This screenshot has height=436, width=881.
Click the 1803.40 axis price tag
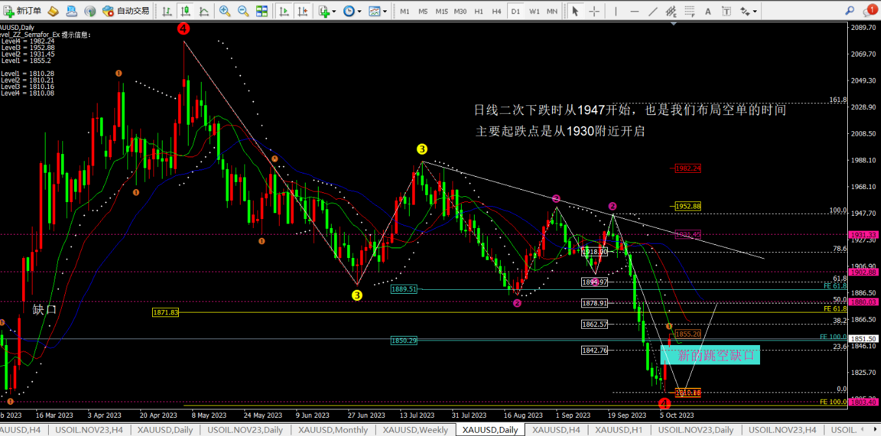click(x=864, y=403)
